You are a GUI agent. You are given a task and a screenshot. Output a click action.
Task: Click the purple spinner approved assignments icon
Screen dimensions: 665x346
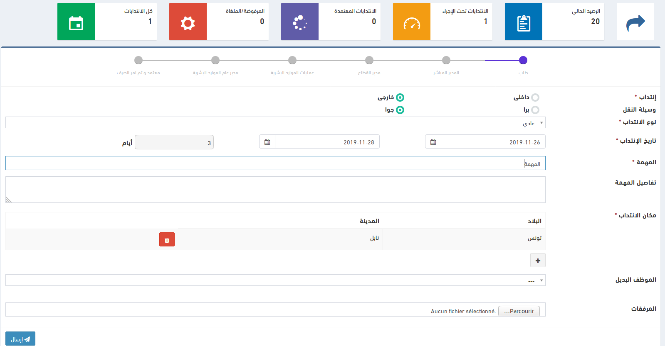(299, 22)
